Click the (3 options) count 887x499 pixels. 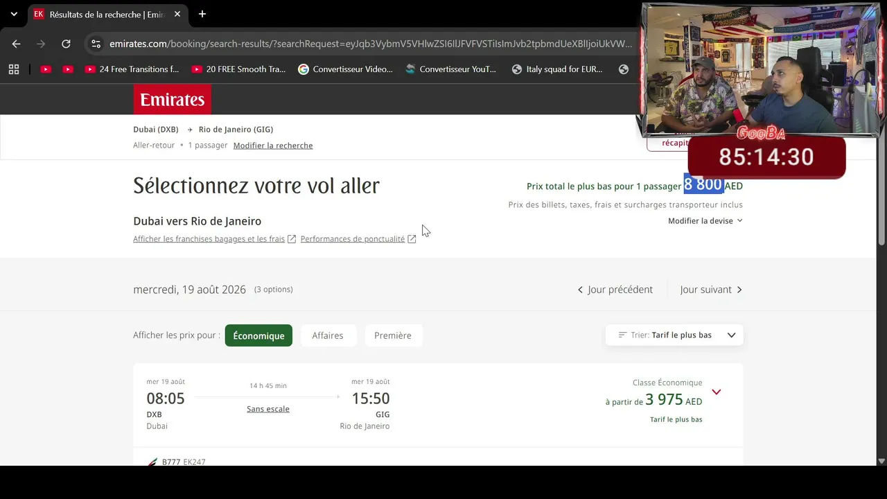[274, 290]
